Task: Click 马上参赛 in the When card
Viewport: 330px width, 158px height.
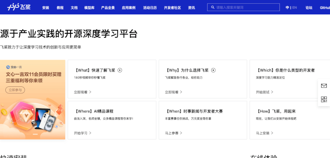Action: coord(172,133)
